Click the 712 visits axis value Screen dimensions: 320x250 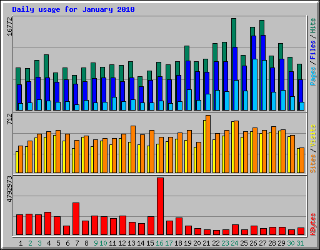(9, 119)
